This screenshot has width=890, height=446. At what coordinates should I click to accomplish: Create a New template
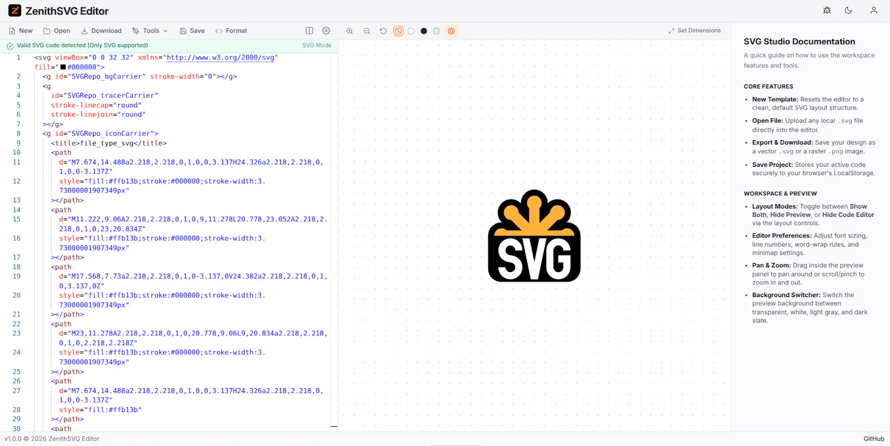click(21, 31)
